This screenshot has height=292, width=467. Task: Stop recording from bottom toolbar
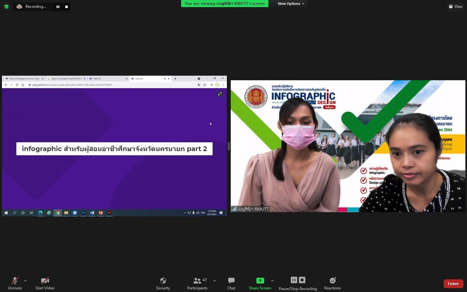[x=302, y=280]
